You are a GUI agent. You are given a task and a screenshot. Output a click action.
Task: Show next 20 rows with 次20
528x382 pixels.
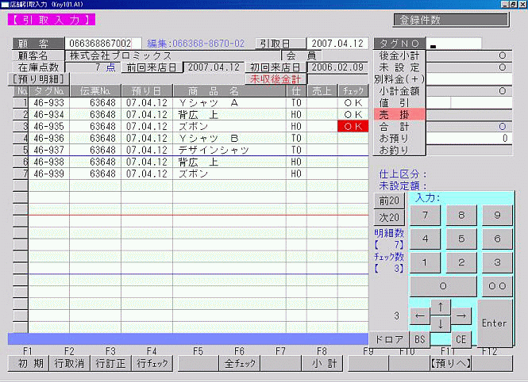[x=389, y=217]
